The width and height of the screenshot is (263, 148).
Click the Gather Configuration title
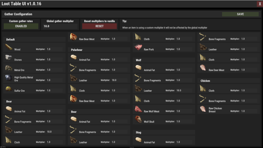18,14
